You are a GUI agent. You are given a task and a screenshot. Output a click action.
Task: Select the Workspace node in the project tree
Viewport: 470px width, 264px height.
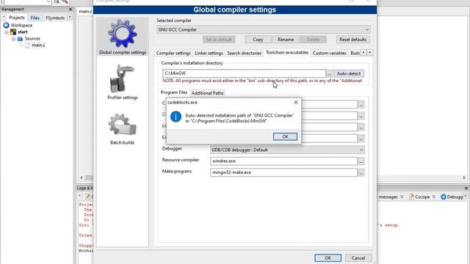pos(18,26)
